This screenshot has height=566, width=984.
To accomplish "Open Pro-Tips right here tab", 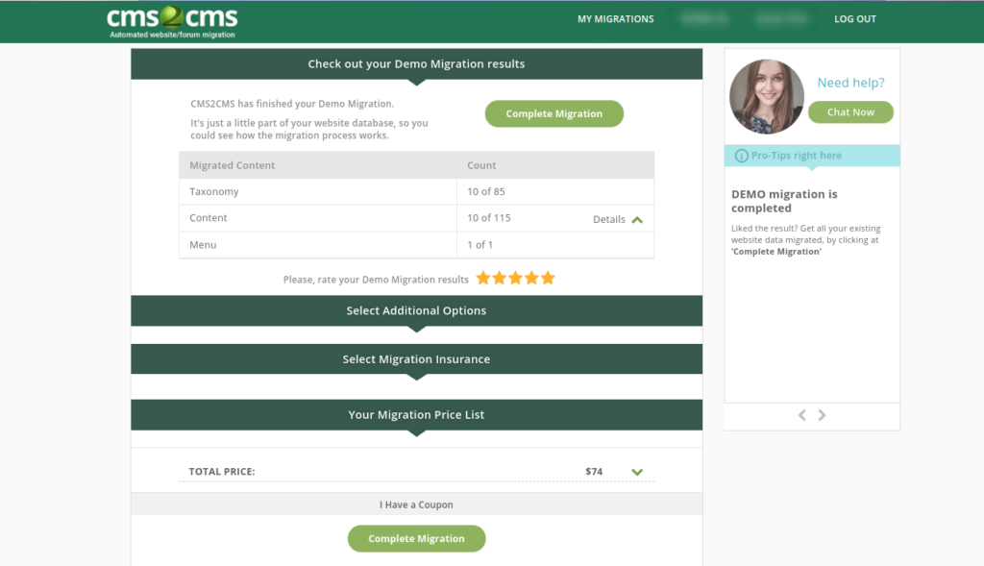I will (x=812, y=156).
